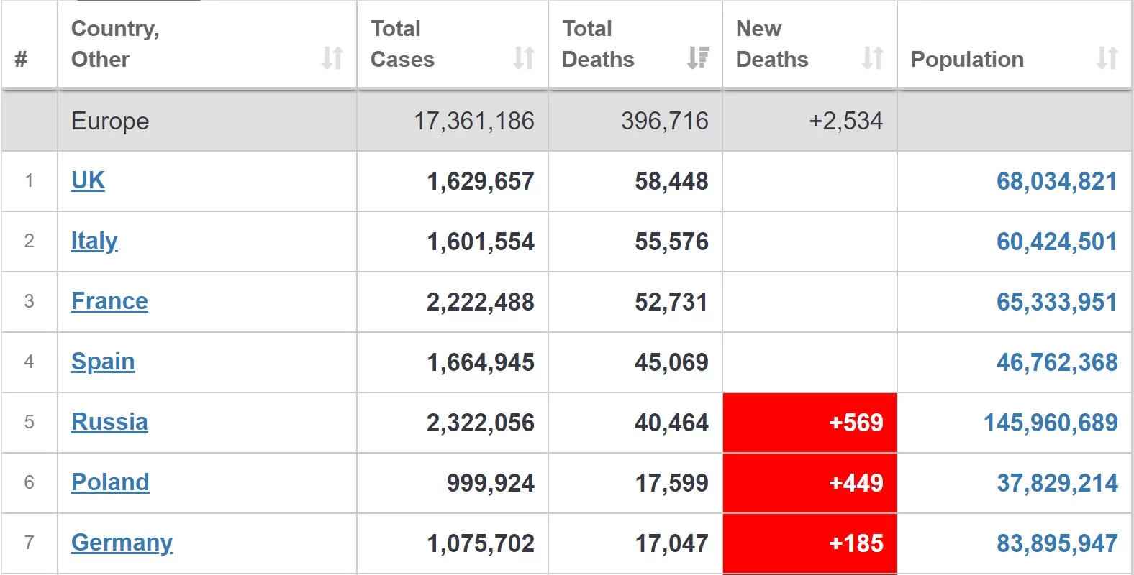The image size is (1134, 575).
Task: Select UK total cases 1,629,657
Action: [x=481, y=181]
